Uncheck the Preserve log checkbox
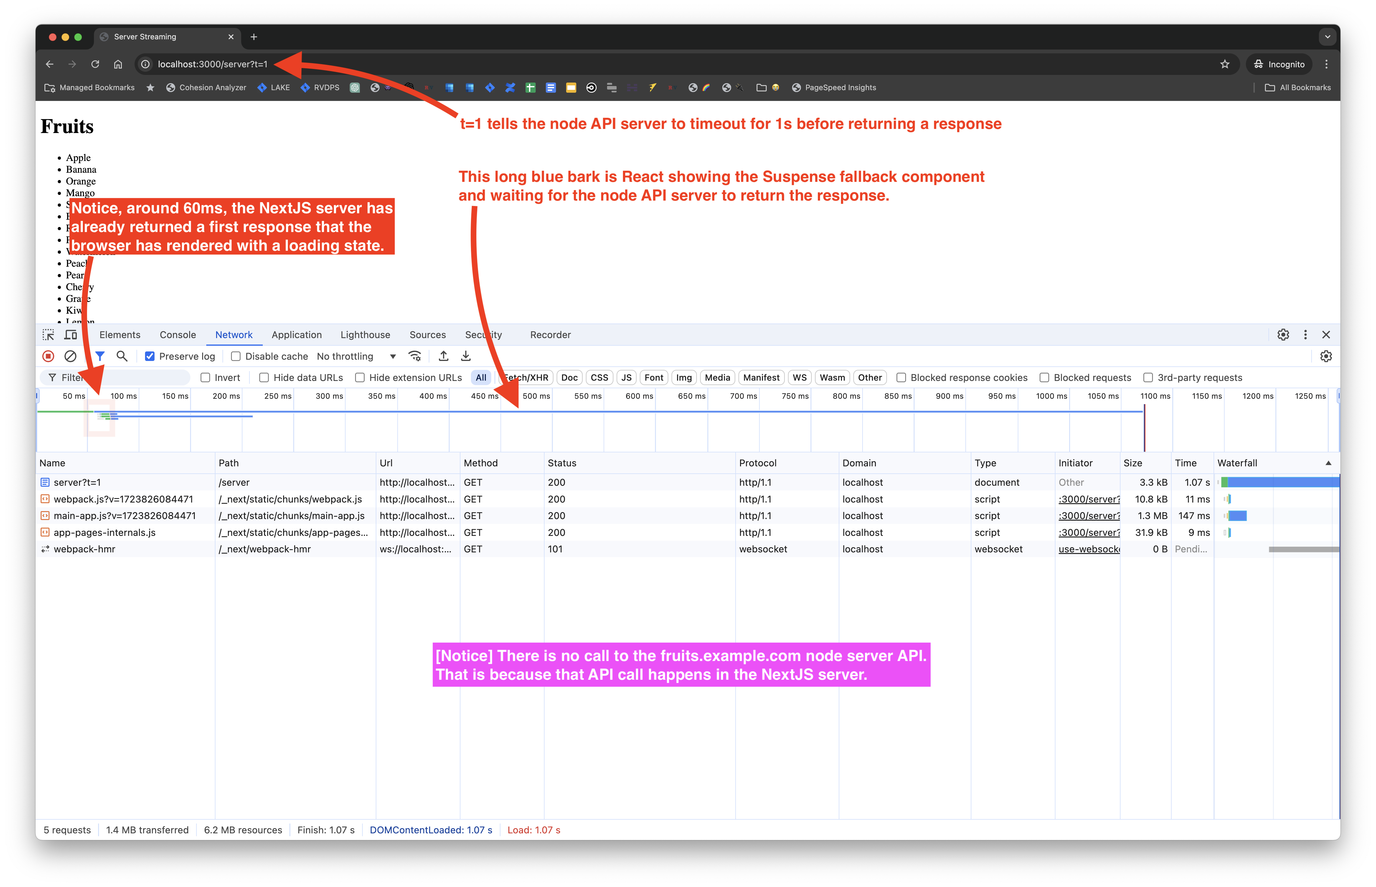Image resolution: width=1376 pixels, height=887 pixels. (x=150, y=357)
